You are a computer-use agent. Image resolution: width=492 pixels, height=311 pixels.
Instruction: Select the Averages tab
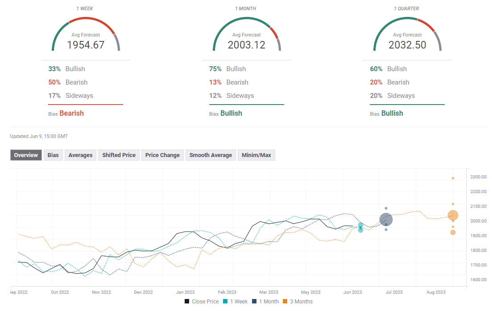[x=80, y=155]
